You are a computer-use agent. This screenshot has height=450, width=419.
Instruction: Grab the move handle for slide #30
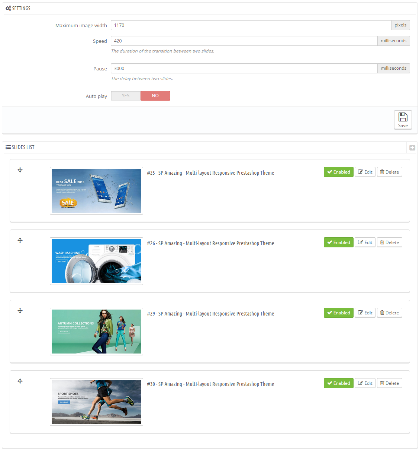tap(20, 381)
